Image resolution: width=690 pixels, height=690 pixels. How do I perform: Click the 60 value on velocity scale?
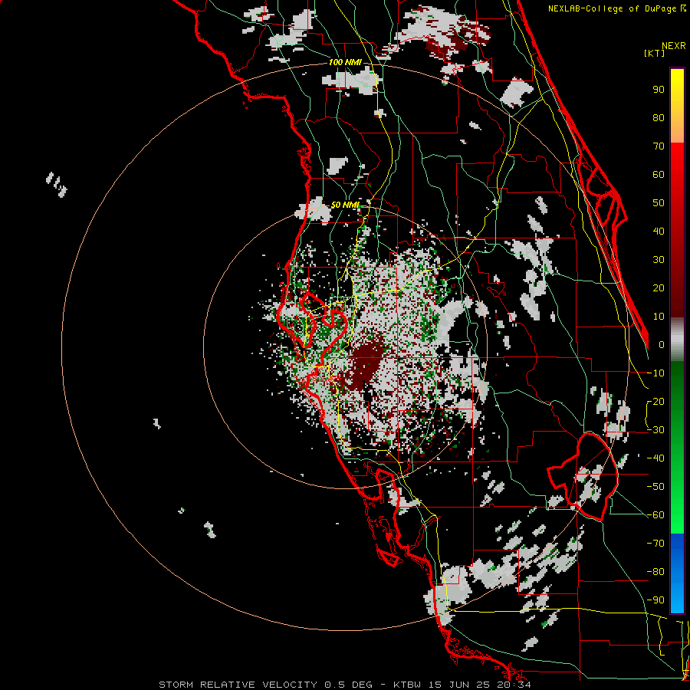(x=659, y=175)
